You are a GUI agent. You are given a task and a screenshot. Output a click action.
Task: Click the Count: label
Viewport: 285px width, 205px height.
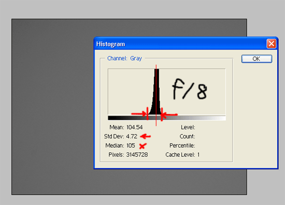[x=188, y=136]
